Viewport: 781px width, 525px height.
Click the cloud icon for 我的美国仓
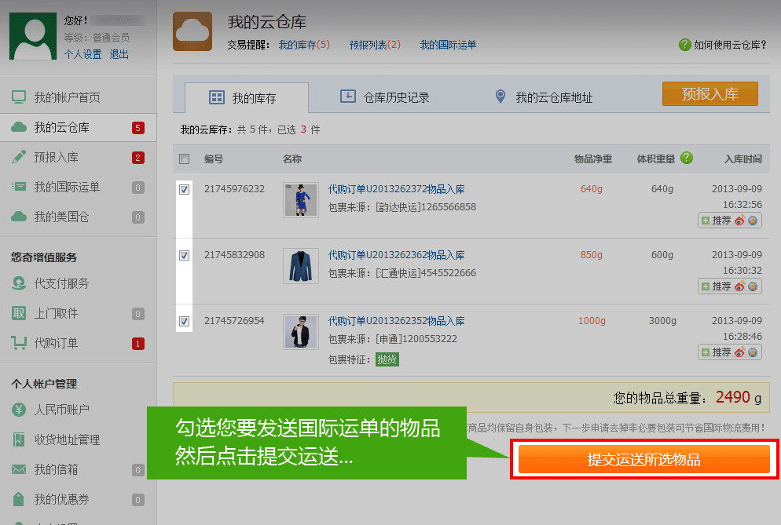pyautogui.click(x=19, y=217)
